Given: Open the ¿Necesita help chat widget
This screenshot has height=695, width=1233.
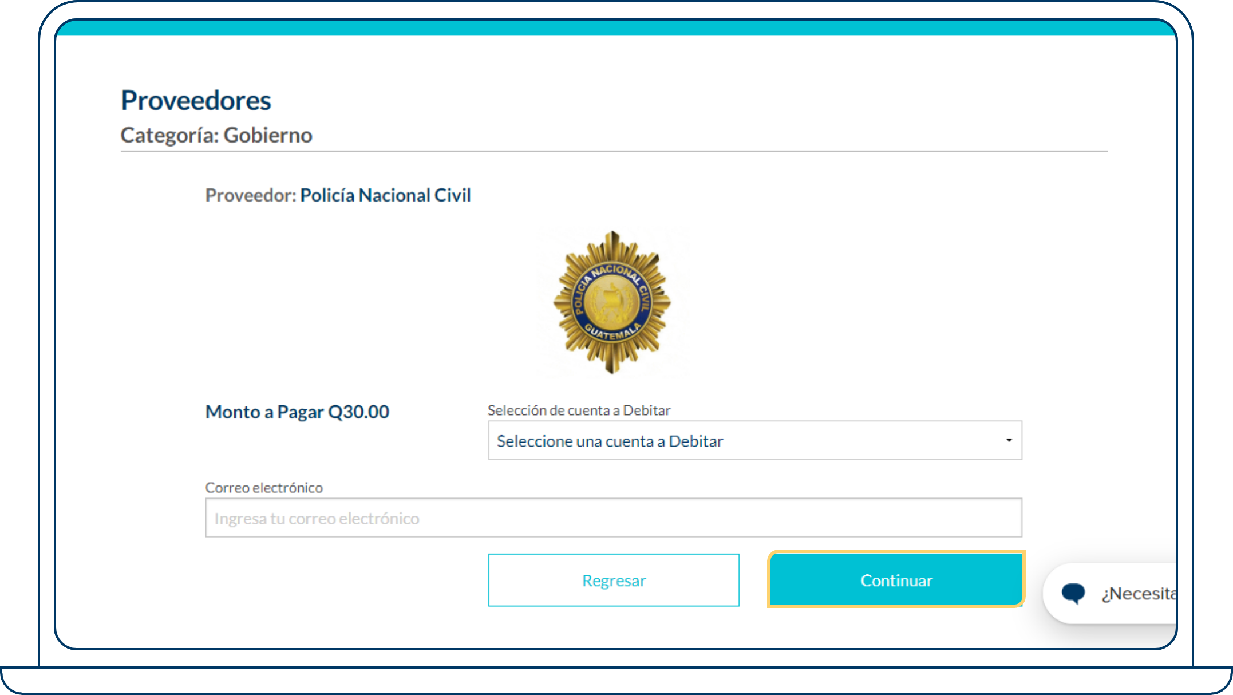Looking at the screenshot, I should tap(1111, 594).
